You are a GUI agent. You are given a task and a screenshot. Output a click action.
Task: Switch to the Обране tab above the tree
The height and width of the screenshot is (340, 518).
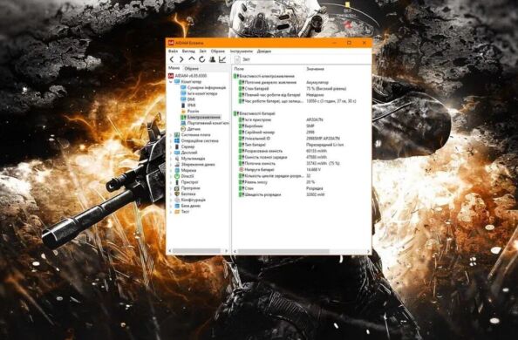(192, 68)
